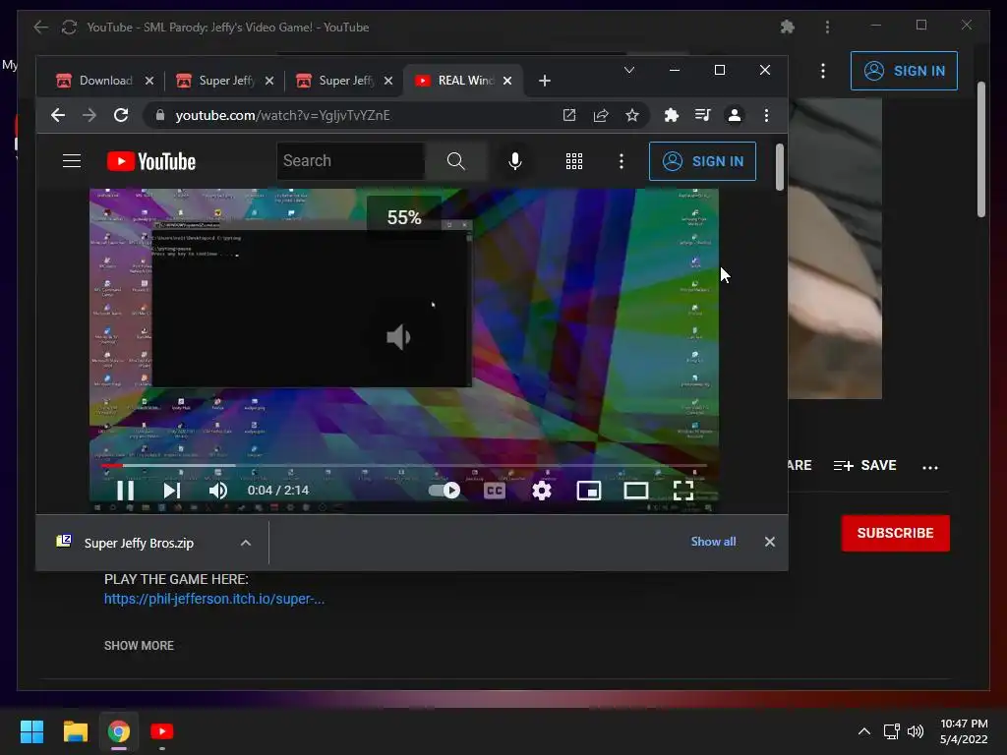Open a new Chrome tab

click(545, 81)
